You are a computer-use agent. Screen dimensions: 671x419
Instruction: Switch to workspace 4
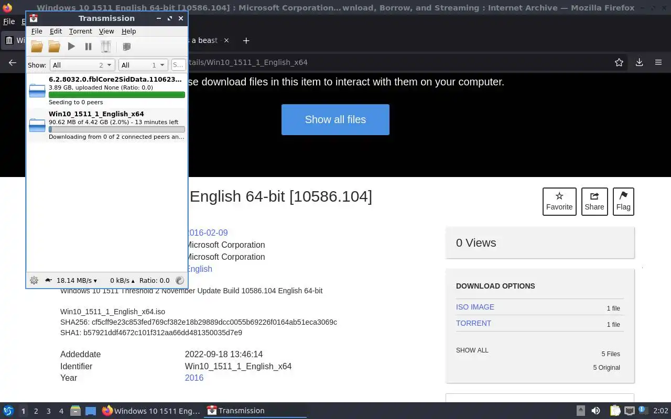(x=61, y=411)
